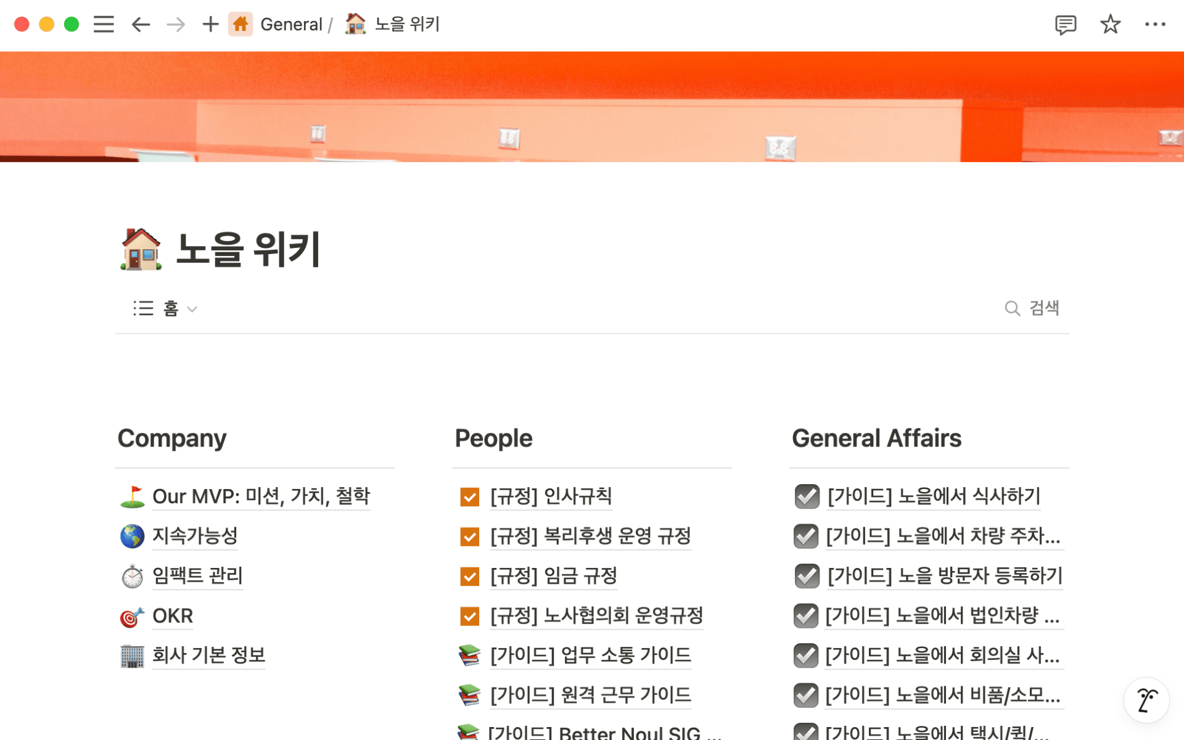This screenshot has width=1184, height=740.
Task: Click orange checkbox icon for 임금 규정
Action: click(470, 576)
